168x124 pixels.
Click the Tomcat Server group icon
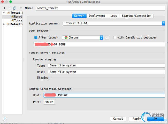pyautogui.click(x=8, y=13)
